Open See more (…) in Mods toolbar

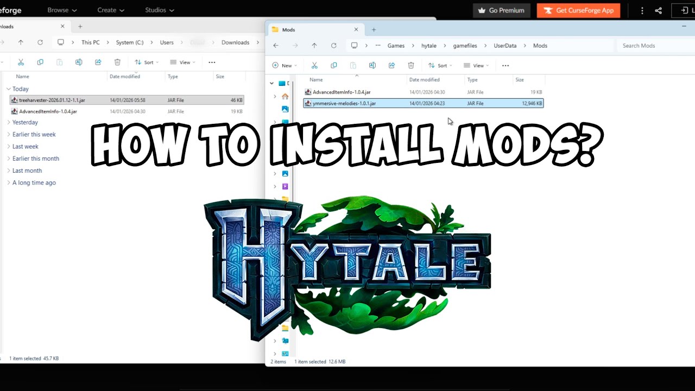click(x=506, y=66)
